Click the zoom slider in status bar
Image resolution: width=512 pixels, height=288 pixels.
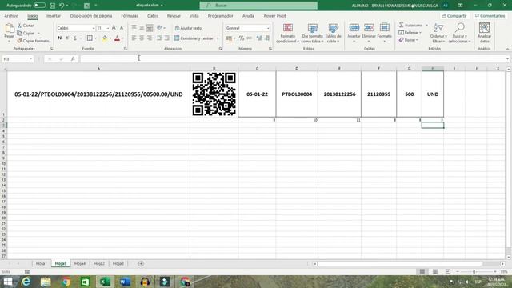(474, 272)
